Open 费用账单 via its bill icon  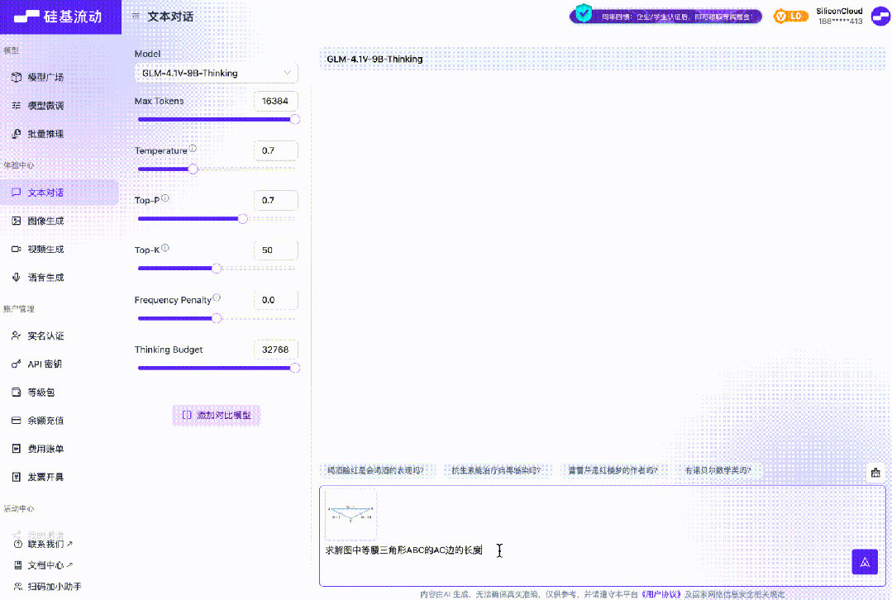tap(17, 449)
